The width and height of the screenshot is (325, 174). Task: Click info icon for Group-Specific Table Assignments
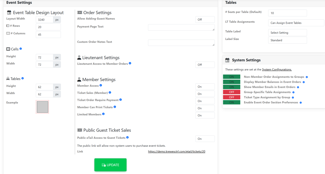click(293, 92)
